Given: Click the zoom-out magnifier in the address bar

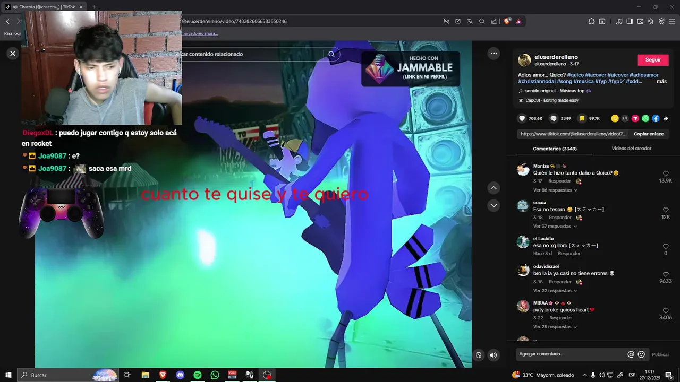Looking at the screenshot, I should click(x=482, y=21).
